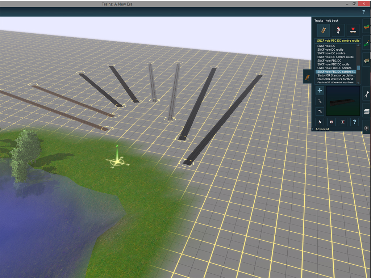Click track list scroll down arrow
This screenshot has height=278, width=371.
[358, 83]
